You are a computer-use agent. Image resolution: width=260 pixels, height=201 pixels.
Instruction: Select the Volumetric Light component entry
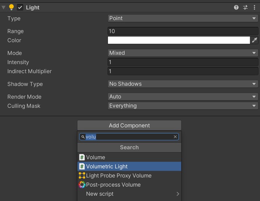(129, 167)
